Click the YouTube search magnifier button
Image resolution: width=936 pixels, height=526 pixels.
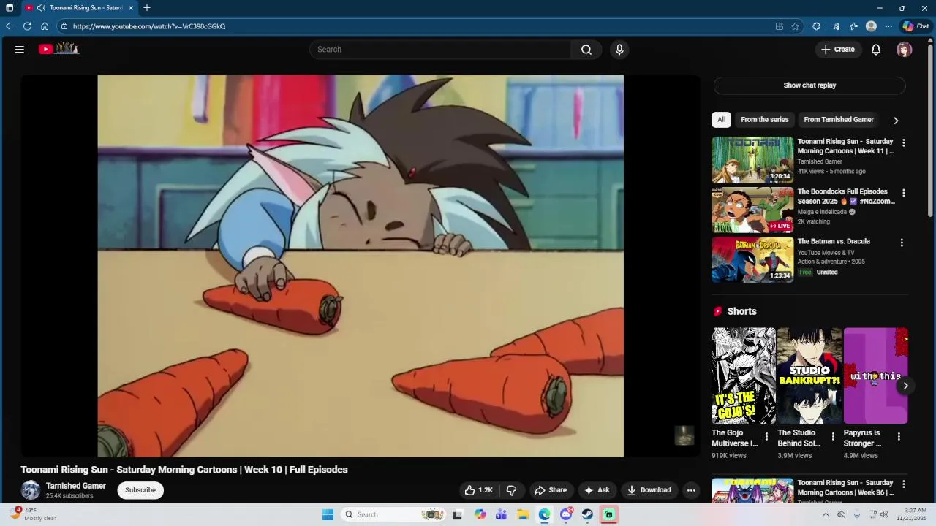point(586,50)
